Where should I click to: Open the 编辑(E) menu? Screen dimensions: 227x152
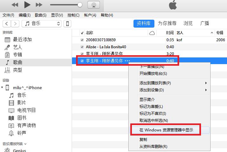[24, 15]
